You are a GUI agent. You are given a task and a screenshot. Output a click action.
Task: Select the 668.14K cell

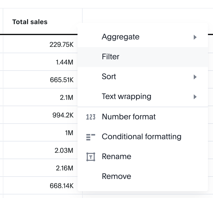61,186
